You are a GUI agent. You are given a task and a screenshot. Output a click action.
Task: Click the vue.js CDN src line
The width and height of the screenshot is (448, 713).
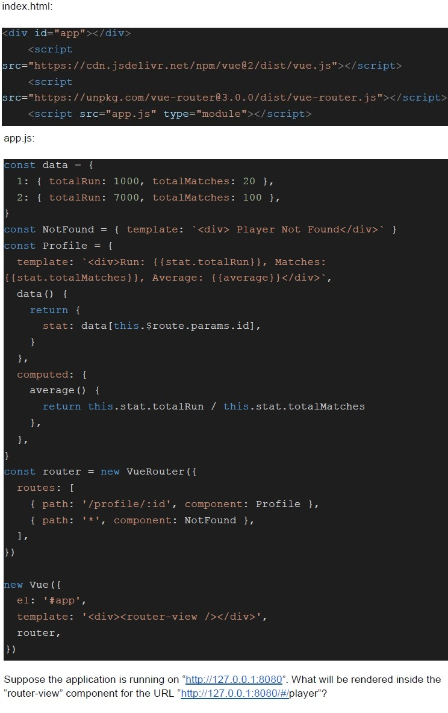pos(202,66)
